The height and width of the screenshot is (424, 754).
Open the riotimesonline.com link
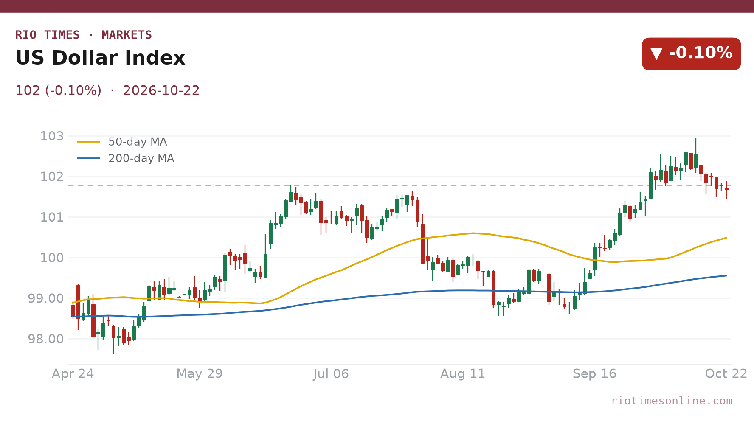point(672,401)
